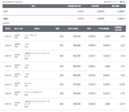Click the +1,430 profit value
This screenshot has width=129, height=112.
[x=121, y=84]
